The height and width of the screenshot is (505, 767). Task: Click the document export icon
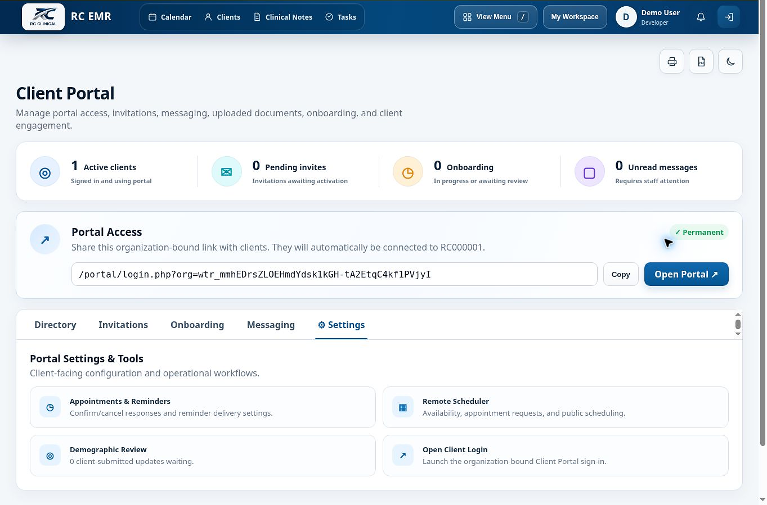pos(701,61)
